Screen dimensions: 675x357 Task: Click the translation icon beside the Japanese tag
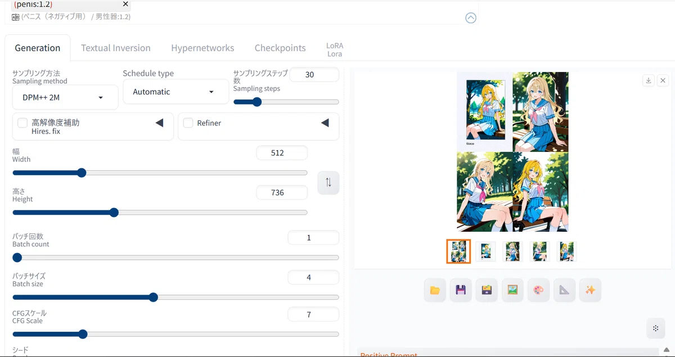coord(16,17)
